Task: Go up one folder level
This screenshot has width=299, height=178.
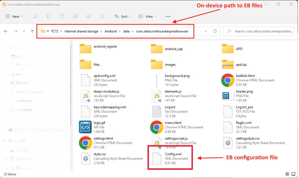Action: 32,31
